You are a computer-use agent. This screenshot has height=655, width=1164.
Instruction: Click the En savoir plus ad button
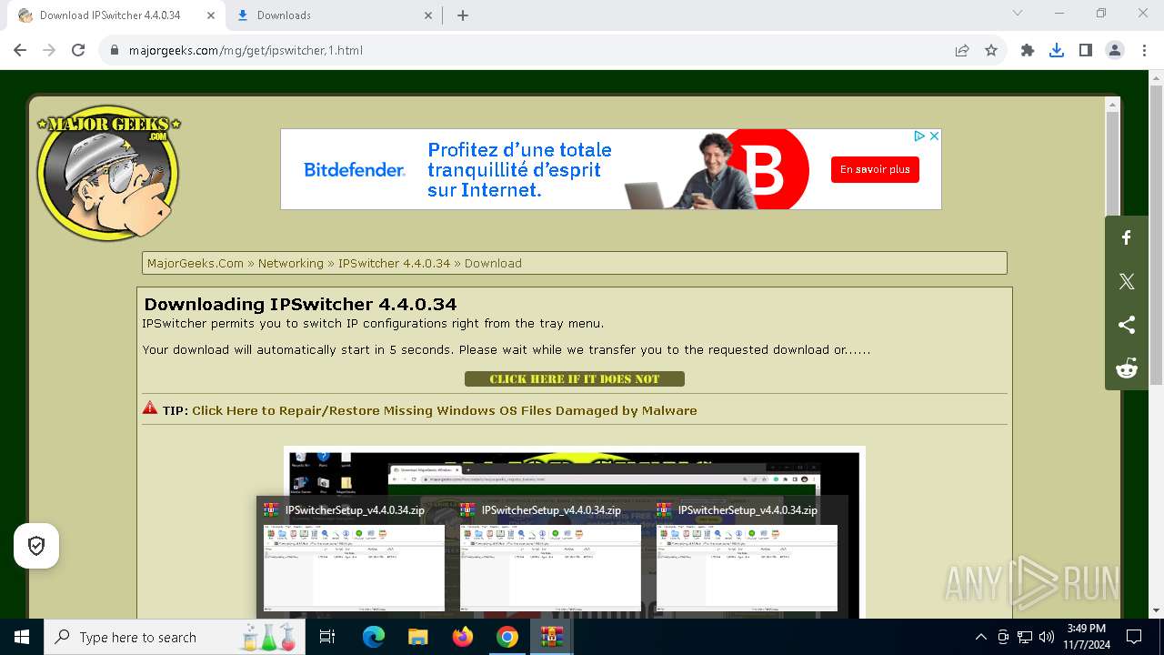[875, 169]
